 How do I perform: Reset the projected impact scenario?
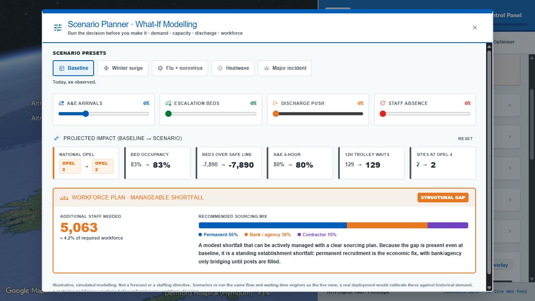pyautogui.click(x=466, y=139)
